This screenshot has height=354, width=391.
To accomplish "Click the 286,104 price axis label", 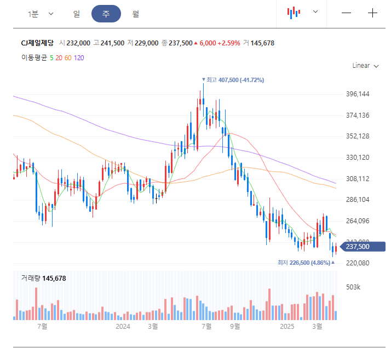I will tap(358, 200).
